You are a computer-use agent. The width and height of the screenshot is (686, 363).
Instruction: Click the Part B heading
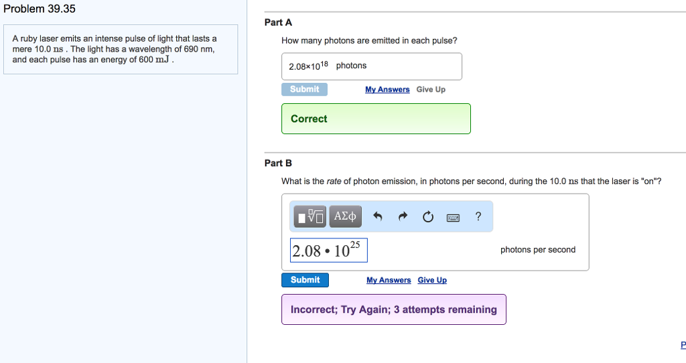278,163
